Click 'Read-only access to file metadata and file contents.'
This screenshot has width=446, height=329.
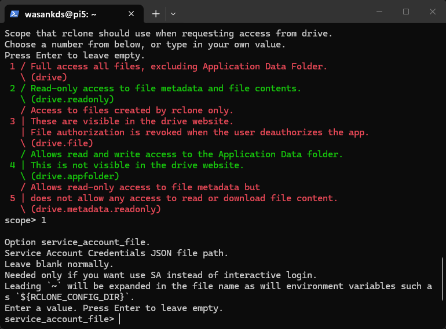click(x=166, y=88)
